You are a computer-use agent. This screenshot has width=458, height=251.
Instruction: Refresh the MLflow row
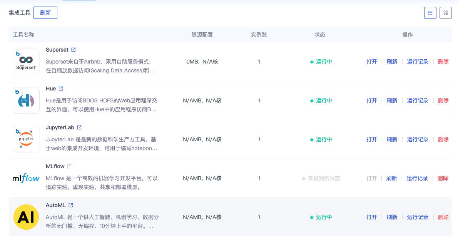[x=391, y=178]
